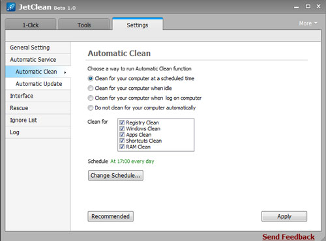Select clean at a scheduled time option
The image size is (326, 241).
(x=91, y=78)
